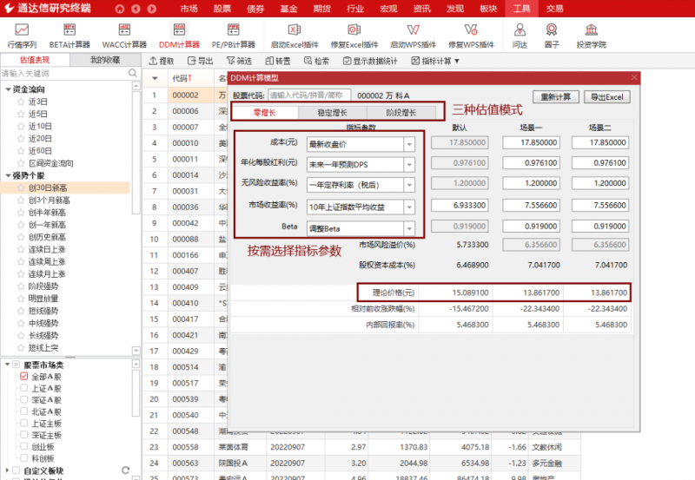Collapse the 资金流向 tree group
The width and height of the screenshot is (695, 480).
click(8, 89)
